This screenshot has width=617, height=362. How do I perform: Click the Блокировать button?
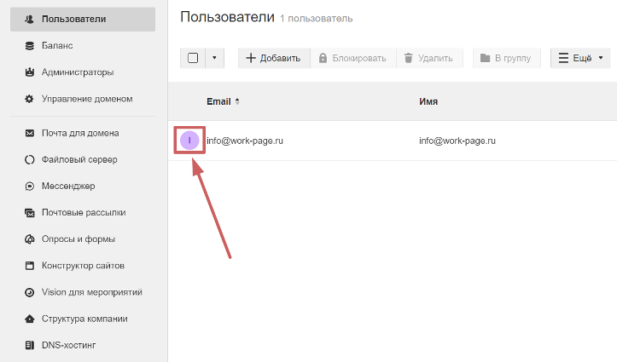pos(352,58)
